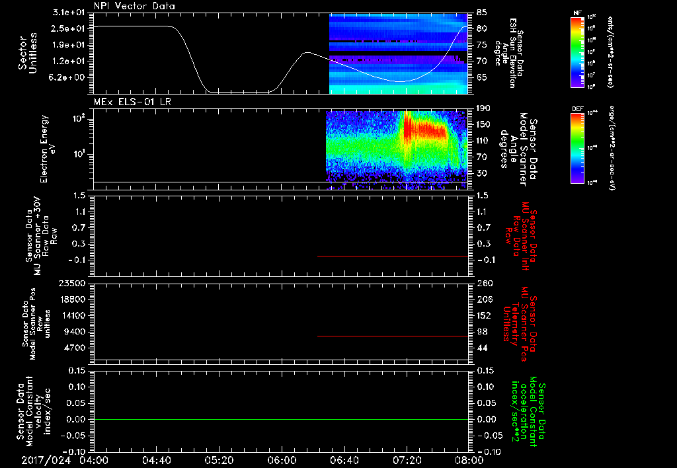
Task: Click the '08:00' time tick label
Action: tap(469, 460)
